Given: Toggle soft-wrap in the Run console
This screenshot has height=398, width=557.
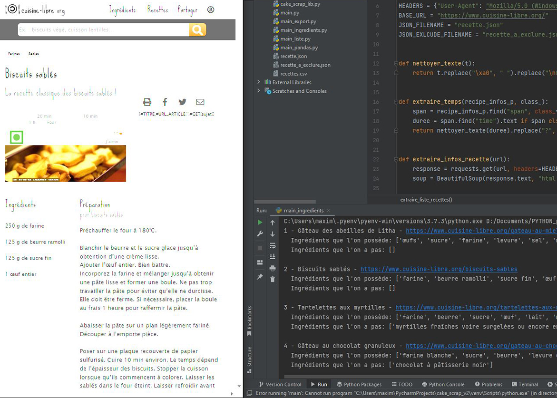Looking at the screenshot, I should (273, 245).
